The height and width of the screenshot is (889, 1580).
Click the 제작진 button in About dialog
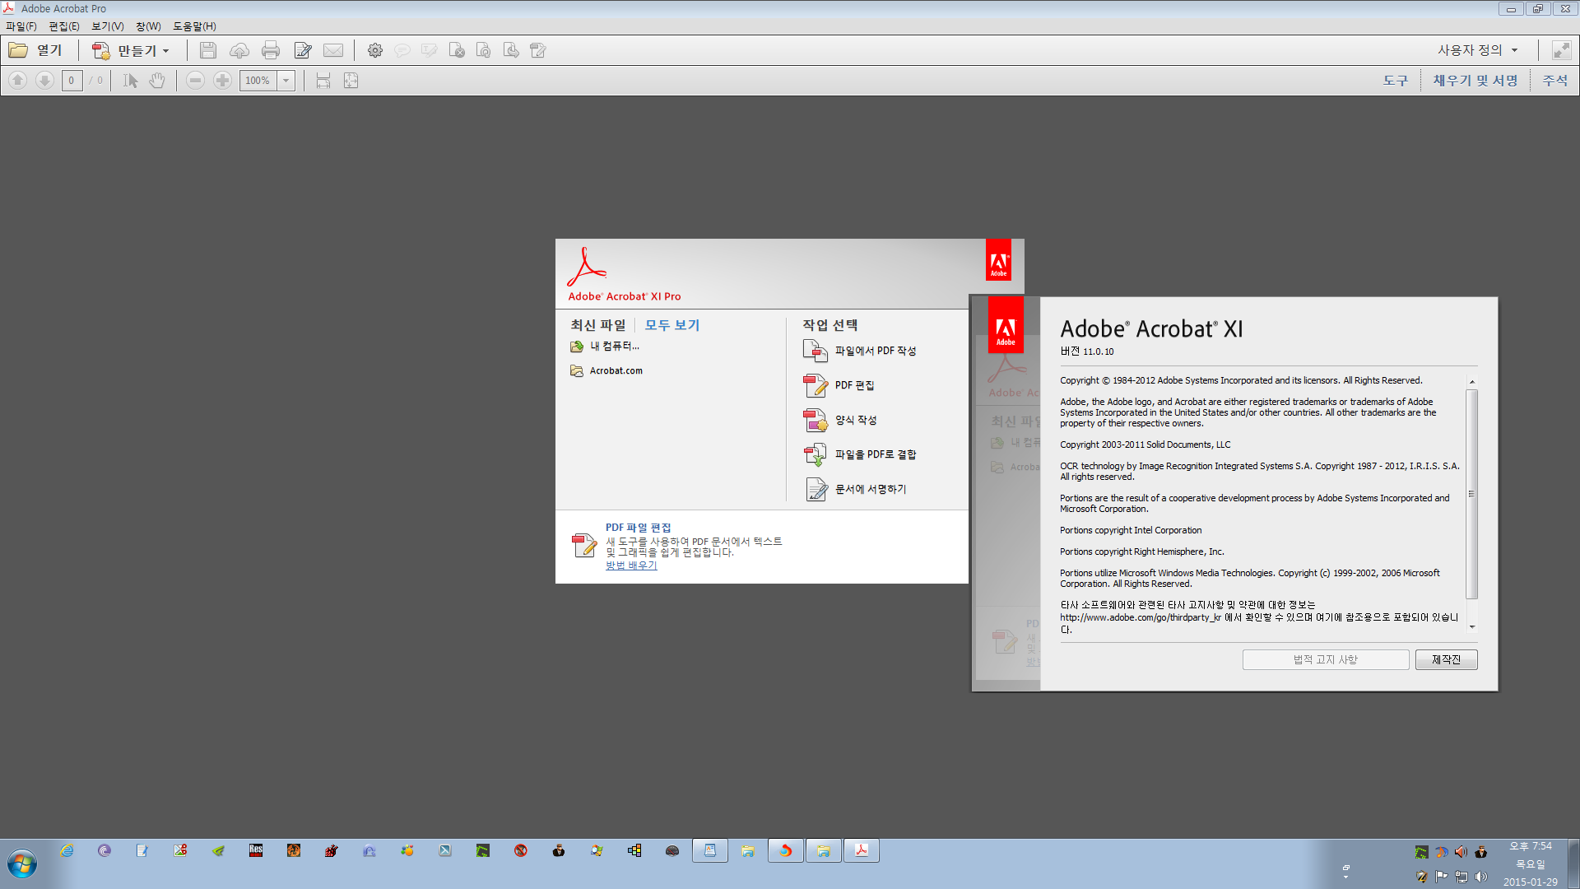pyautogui.click(x=1446, y=660)
